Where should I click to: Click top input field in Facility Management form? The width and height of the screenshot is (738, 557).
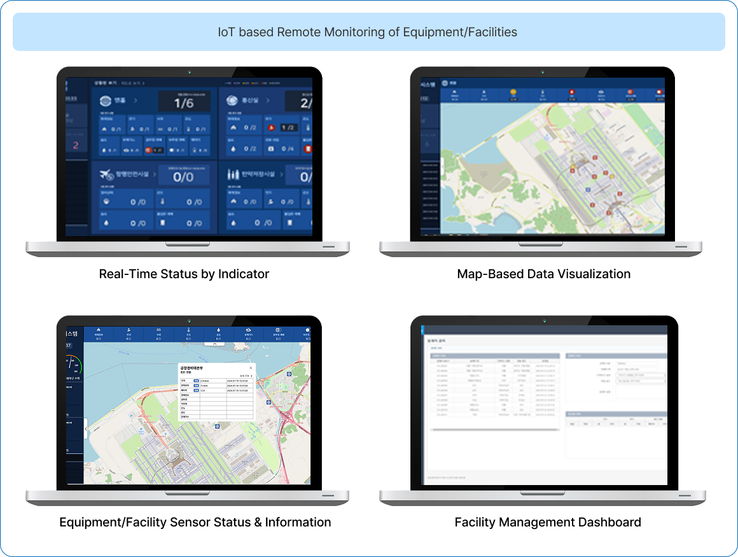point(637,363)
